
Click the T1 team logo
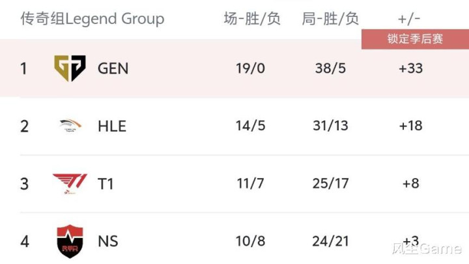coord(70,183)
